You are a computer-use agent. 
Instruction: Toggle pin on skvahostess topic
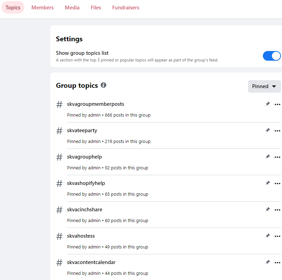tap(268, 236)
